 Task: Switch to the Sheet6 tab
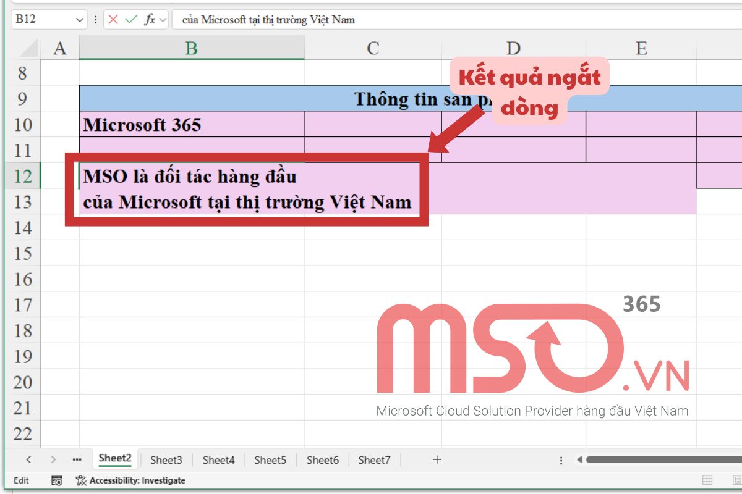pos(322,459)
